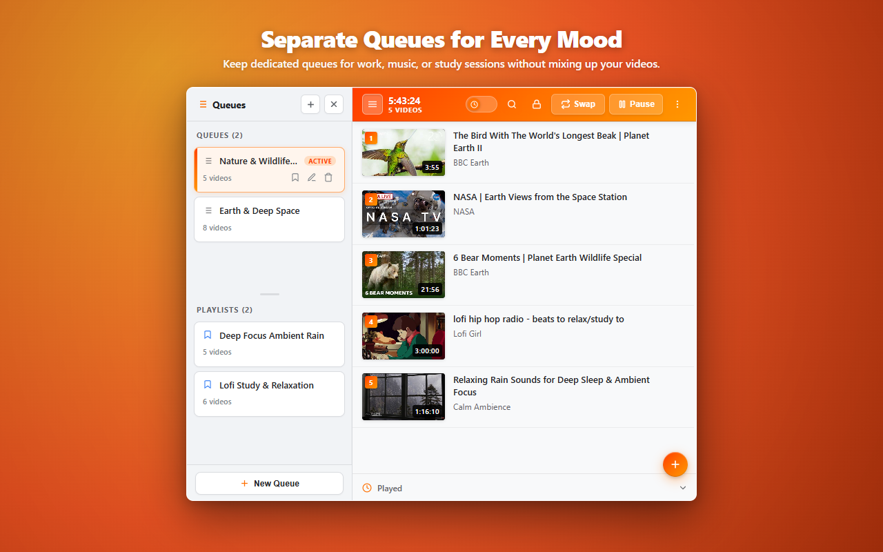Click the NASA TV video thumbnail
Viewport: 883px width, 552px height.
(x=404, y=214)
